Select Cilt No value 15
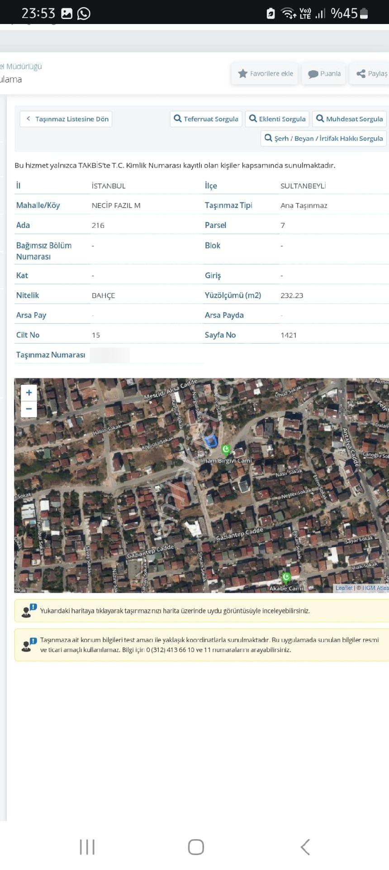Viewport: 389px width, 870px height. tap(95, 335)
